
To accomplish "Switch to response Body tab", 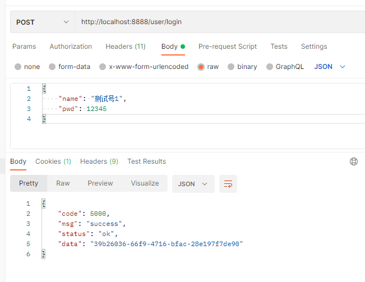I will tap(18, 161).
